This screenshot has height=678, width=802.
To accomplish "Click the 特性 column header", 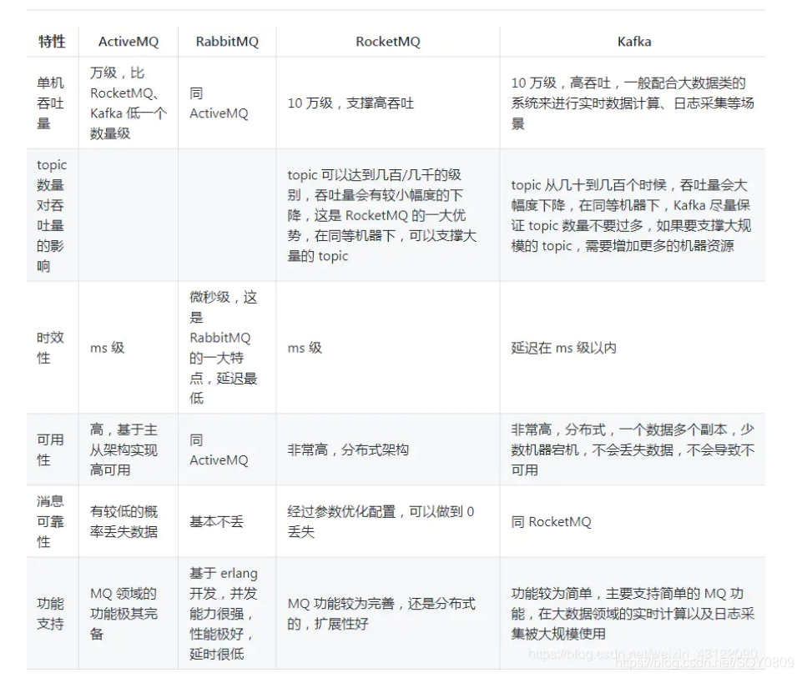I will click(53, 42).
